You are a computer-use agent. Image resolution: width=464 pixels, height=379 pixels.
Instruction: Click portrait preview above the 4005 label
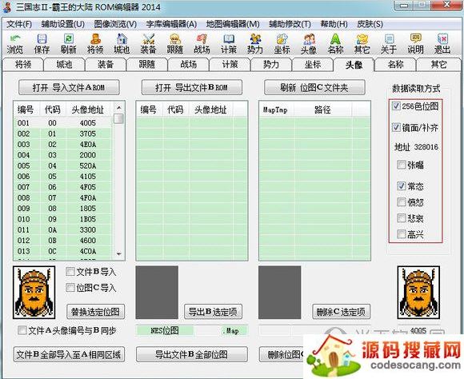coord(418,293)
